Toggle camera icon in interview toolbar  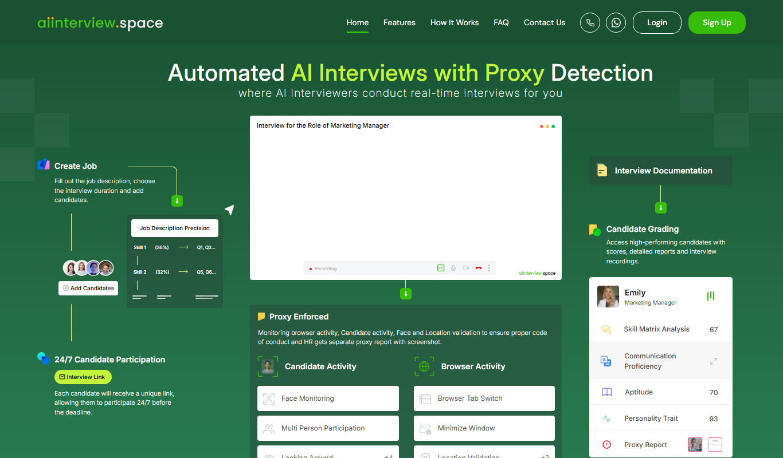pyautogui.click(x=466, y=268)
